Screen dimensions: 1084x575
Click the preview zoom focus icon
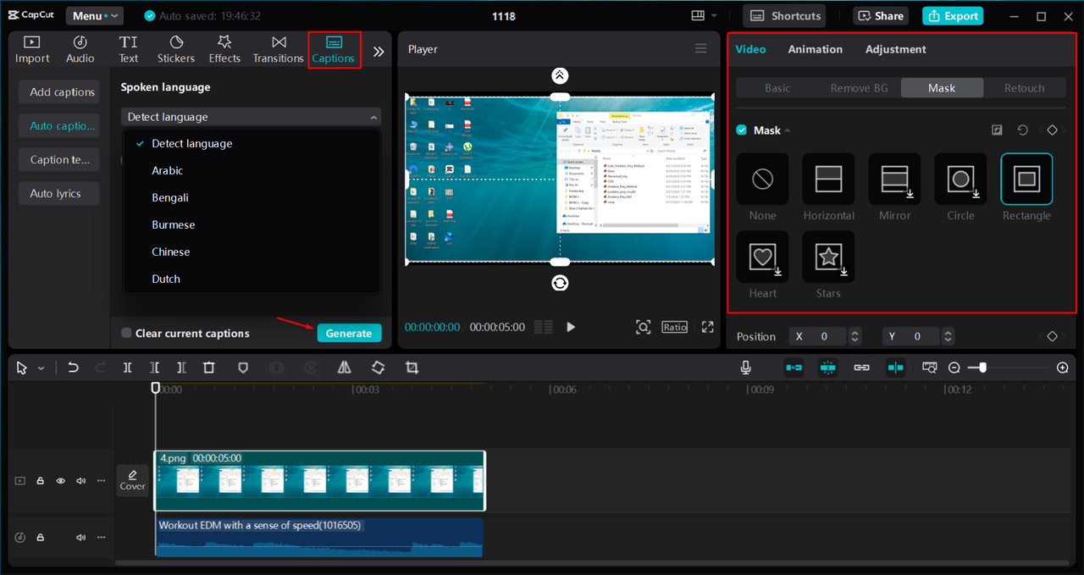tap(644, 327)
